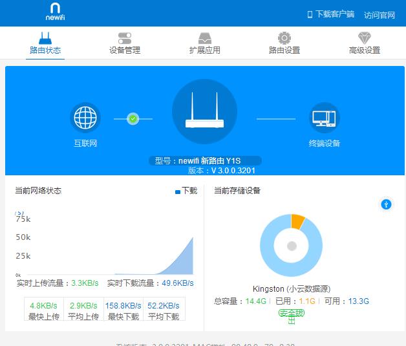Click the 当前网络状态 heading
The width and height of the screenshot is (406, 346).
(38, 191)
